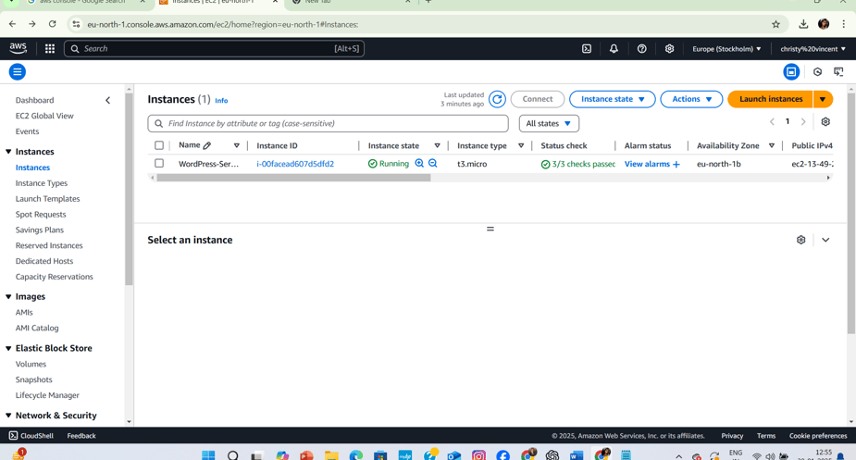Viewport: 856px width, 460px height.
Task: Click the panel split handle divider
Action: 490,229
